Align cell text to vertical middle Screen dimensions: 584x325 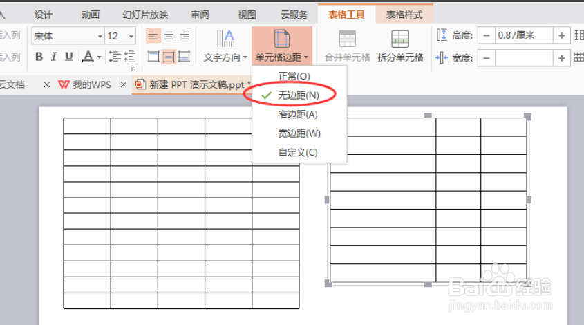169,57
